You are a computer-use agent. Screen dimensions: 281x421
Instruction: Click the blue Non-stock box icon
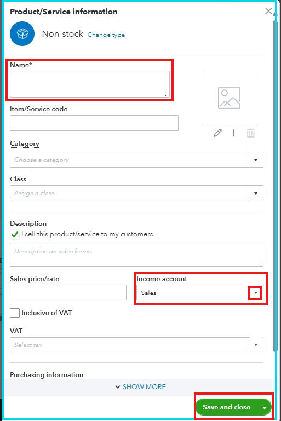(x=22, y=34)
